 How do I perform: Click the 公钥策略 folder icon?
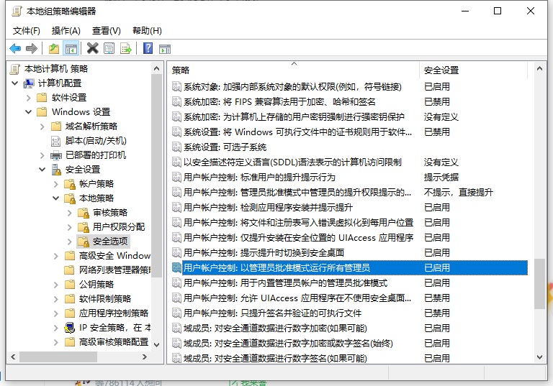[x=70, y=284]
